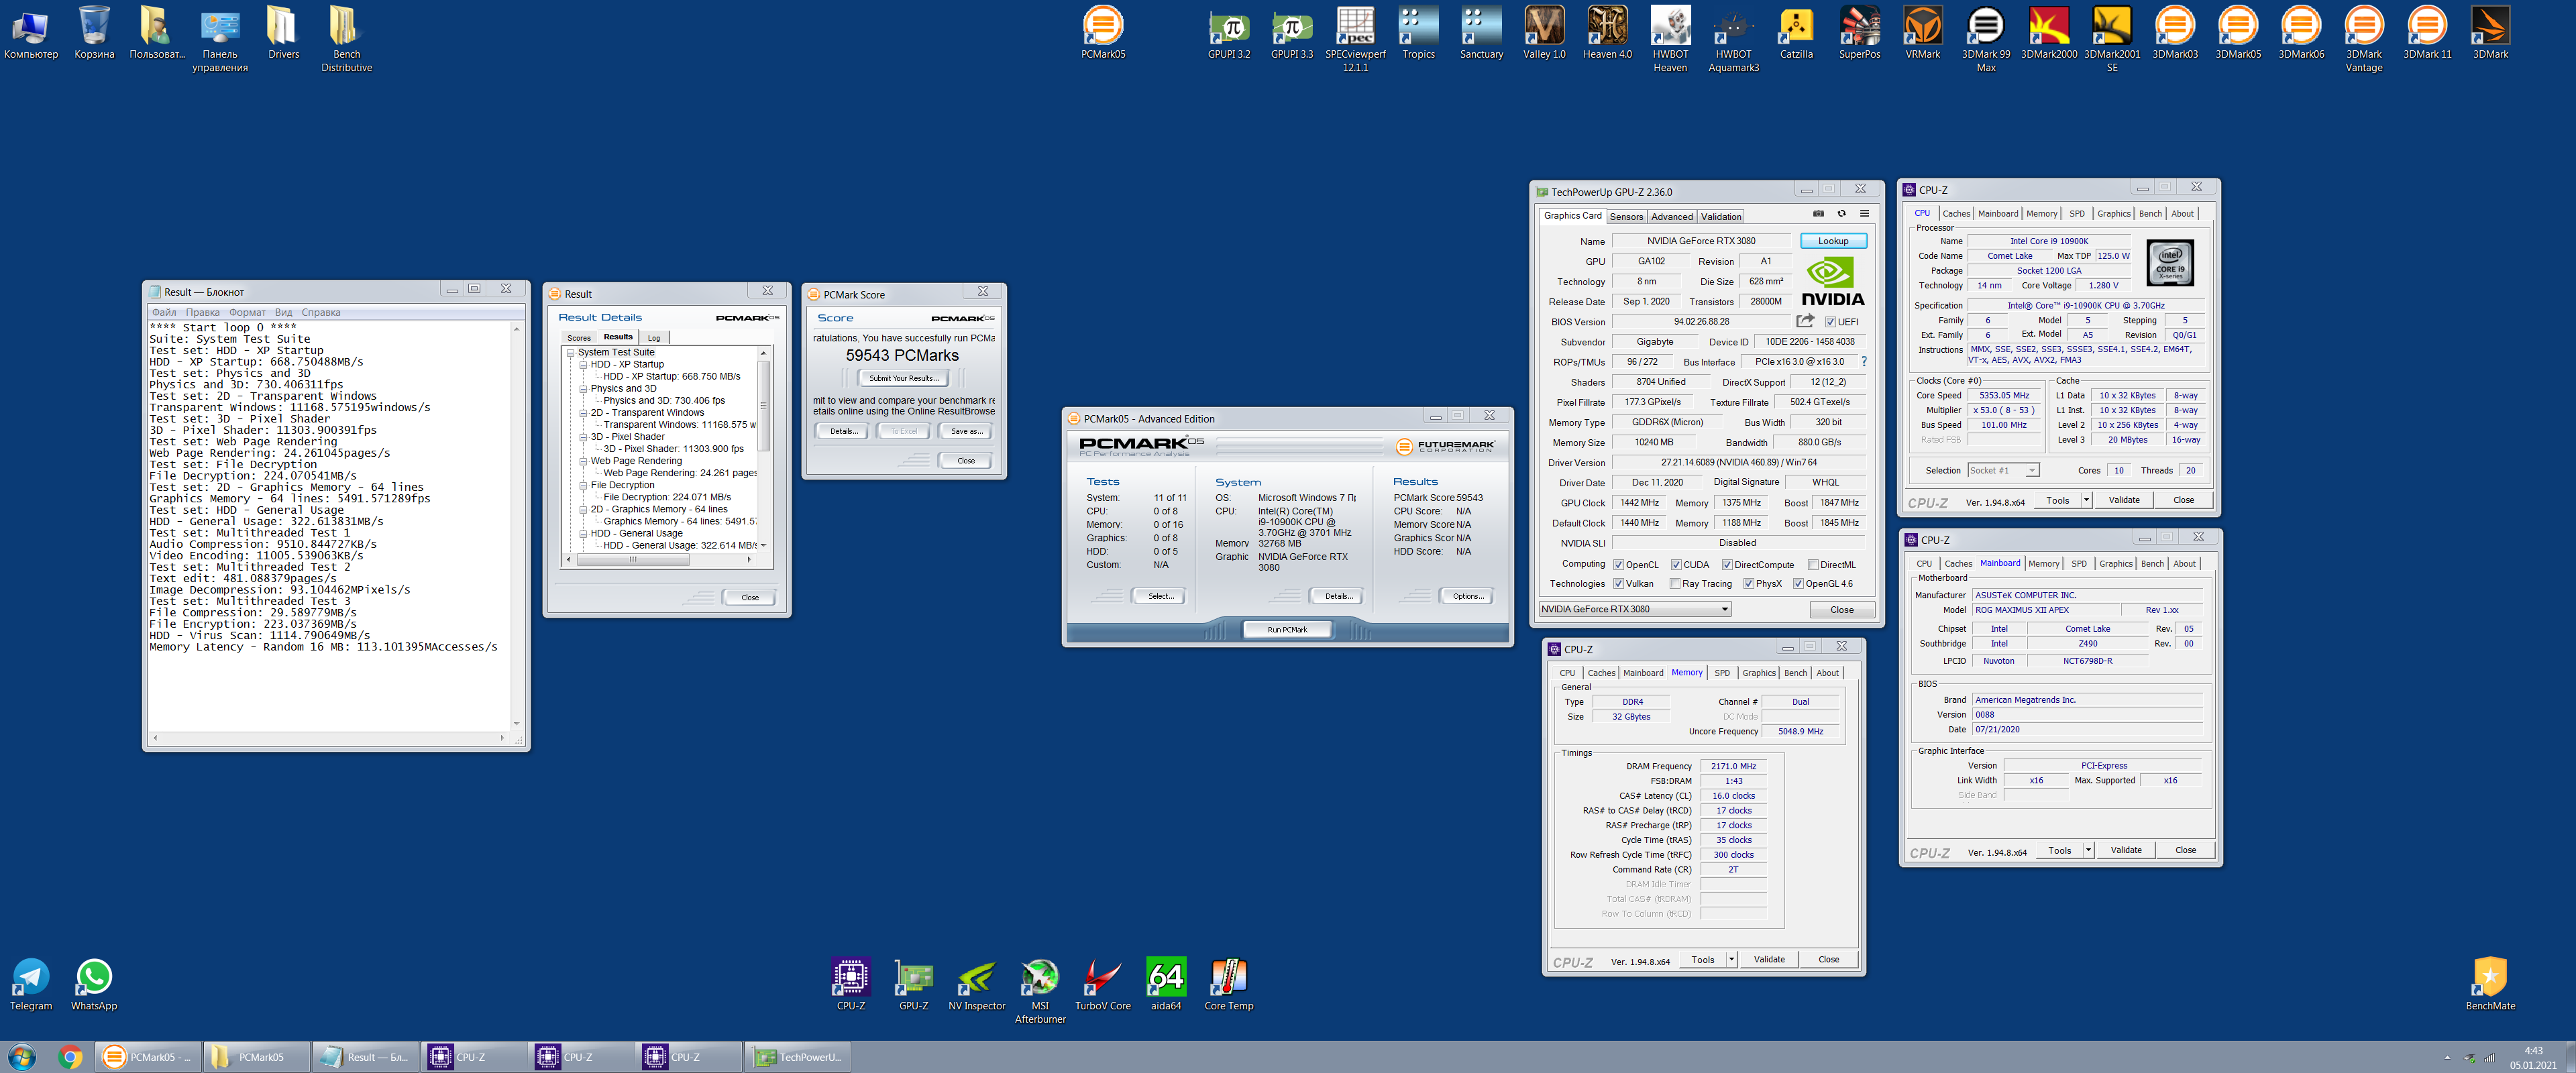Toggle Vulkan checkbox in GPU-Z
Viewport: 2576px width, 1073px height.
(1618, 584)
